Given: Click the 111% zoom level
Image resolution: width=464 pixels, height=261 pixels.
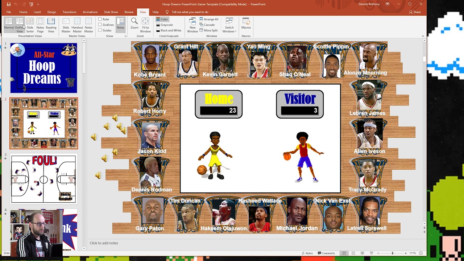Looking at the screenshot, I should coord(413,253).
